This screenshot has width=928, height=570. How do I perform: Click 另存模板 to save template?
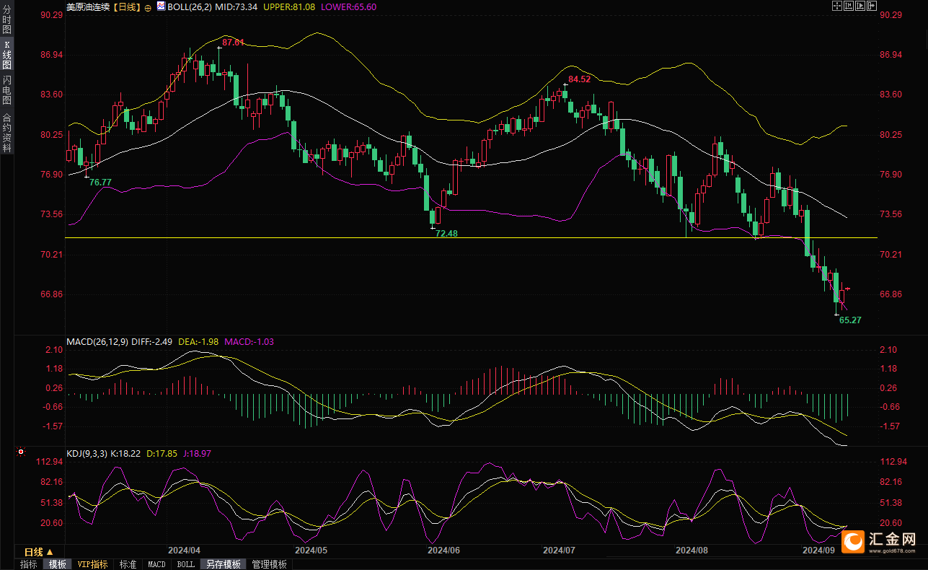[223, 564]
